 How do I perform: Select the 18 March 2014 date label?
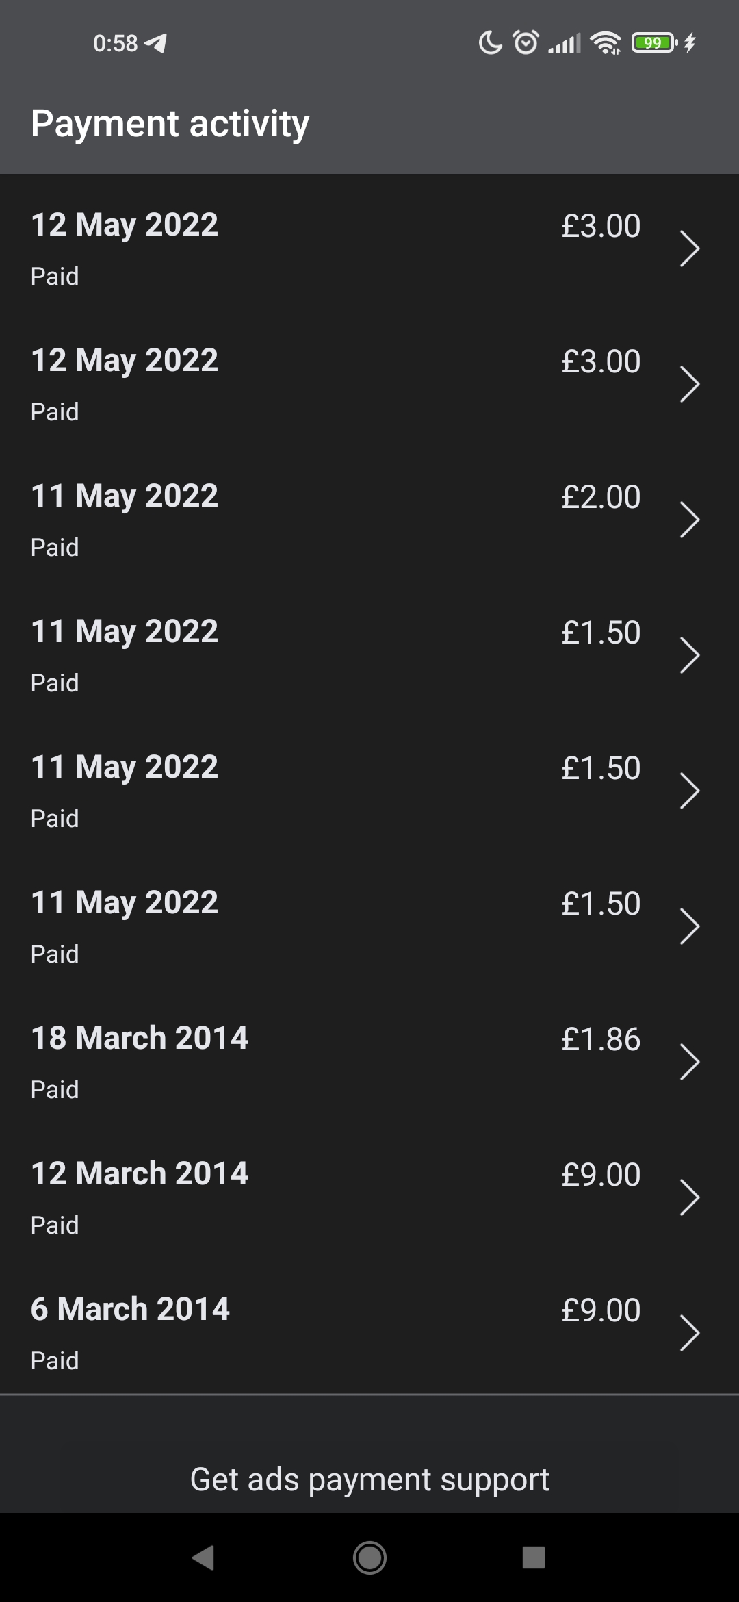pos(140,1038)
